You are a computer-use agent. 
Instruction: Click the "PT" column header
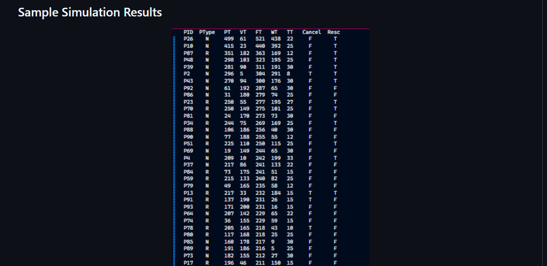(x=227, y=32)
